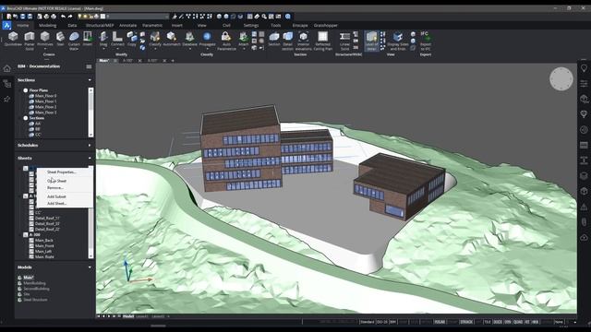Click the pin icon in left sidebar

point(6,99)
